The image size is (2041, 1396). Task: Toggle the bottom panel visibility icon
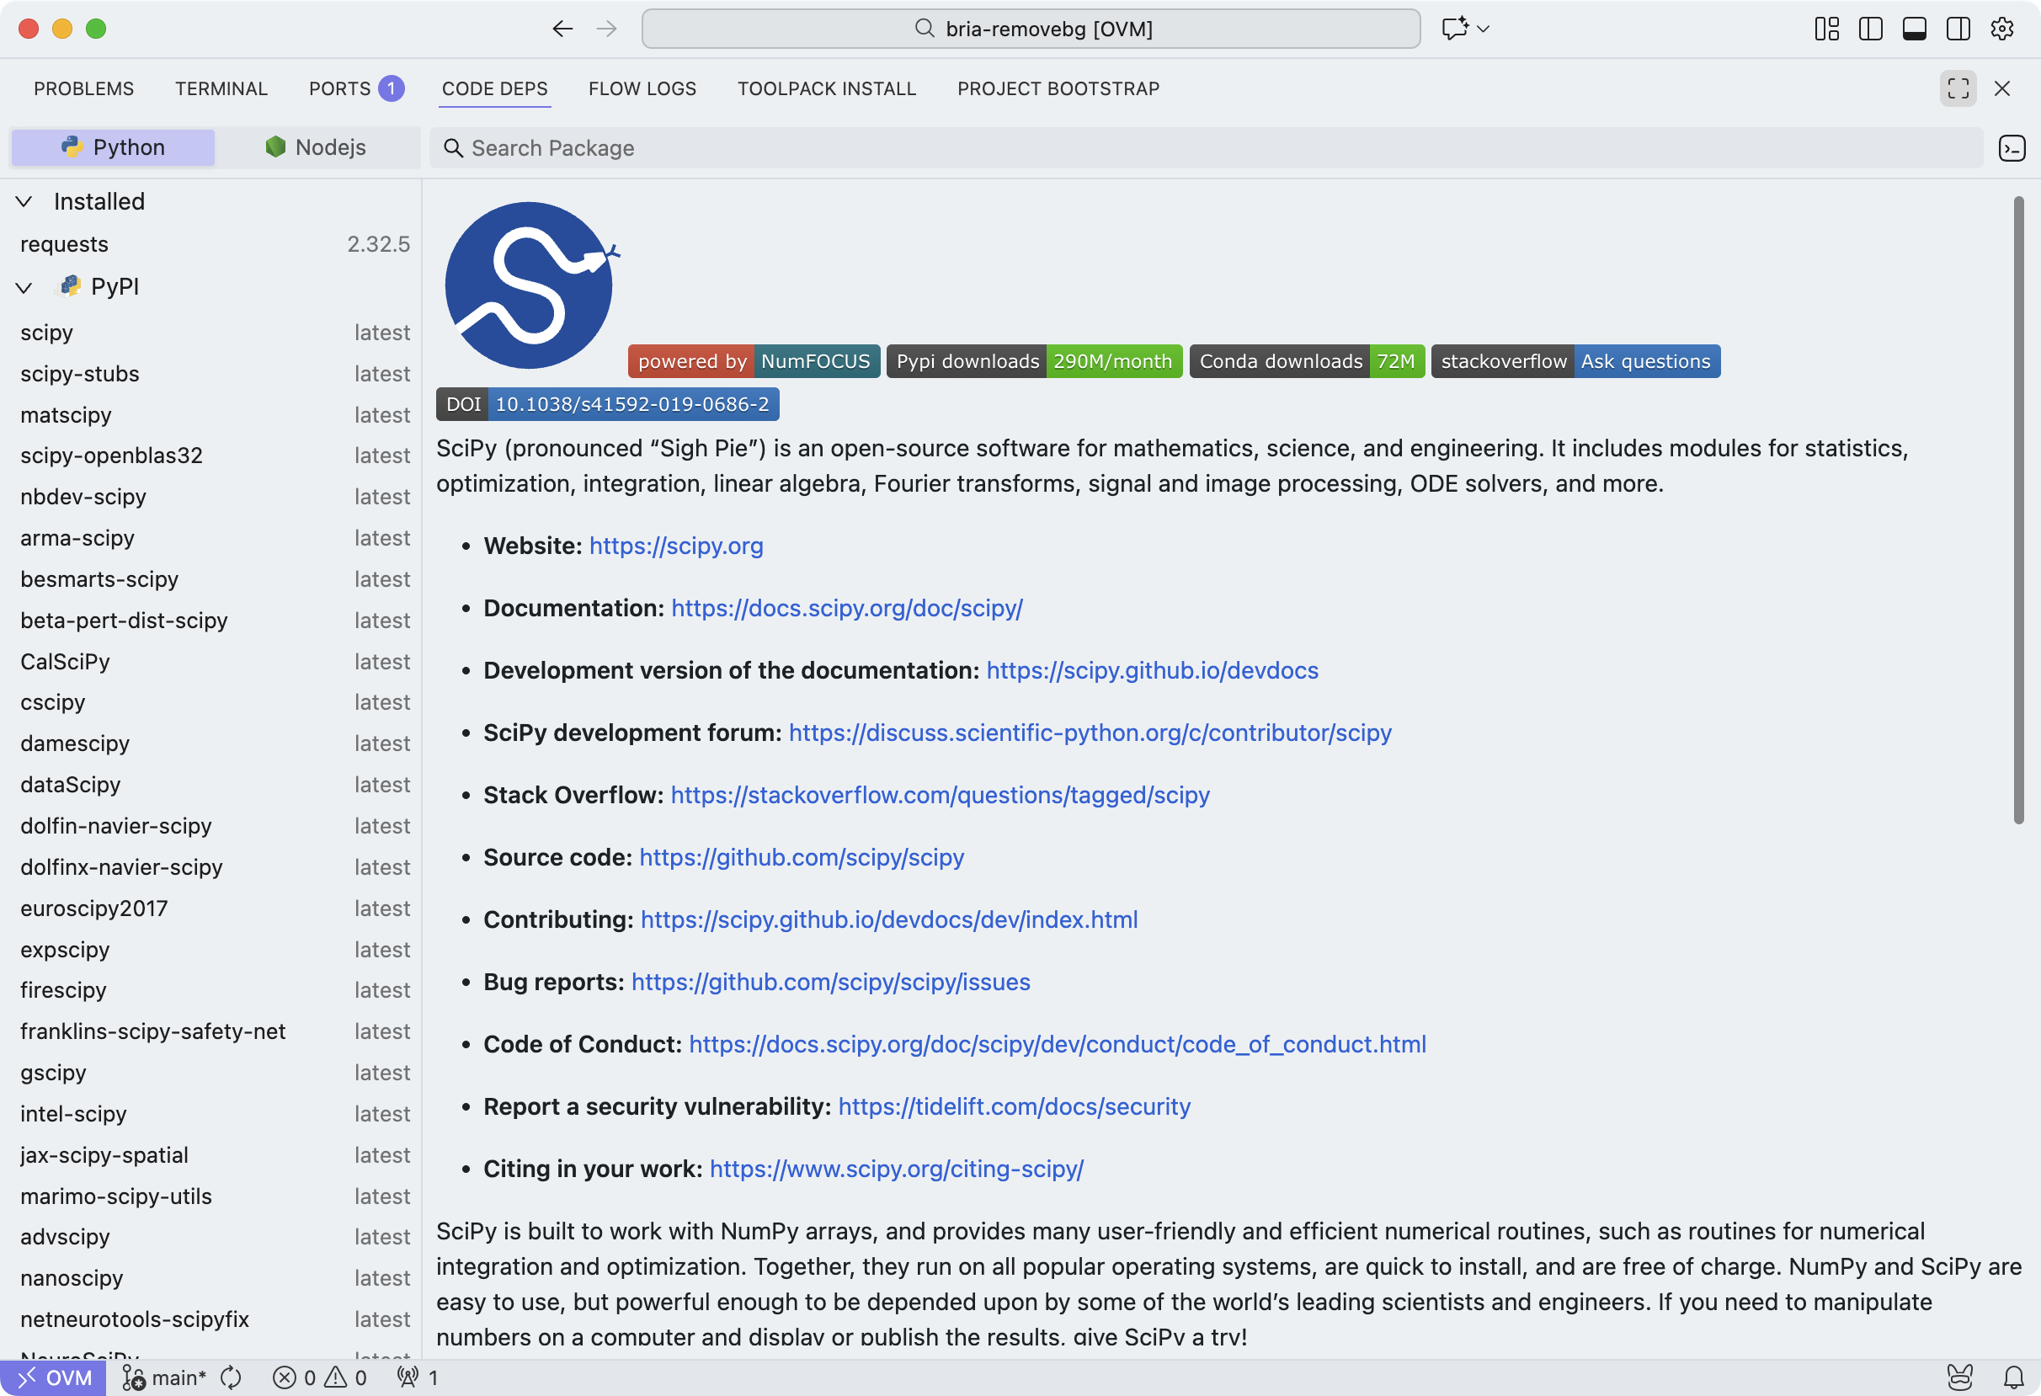pos(1915,28)
